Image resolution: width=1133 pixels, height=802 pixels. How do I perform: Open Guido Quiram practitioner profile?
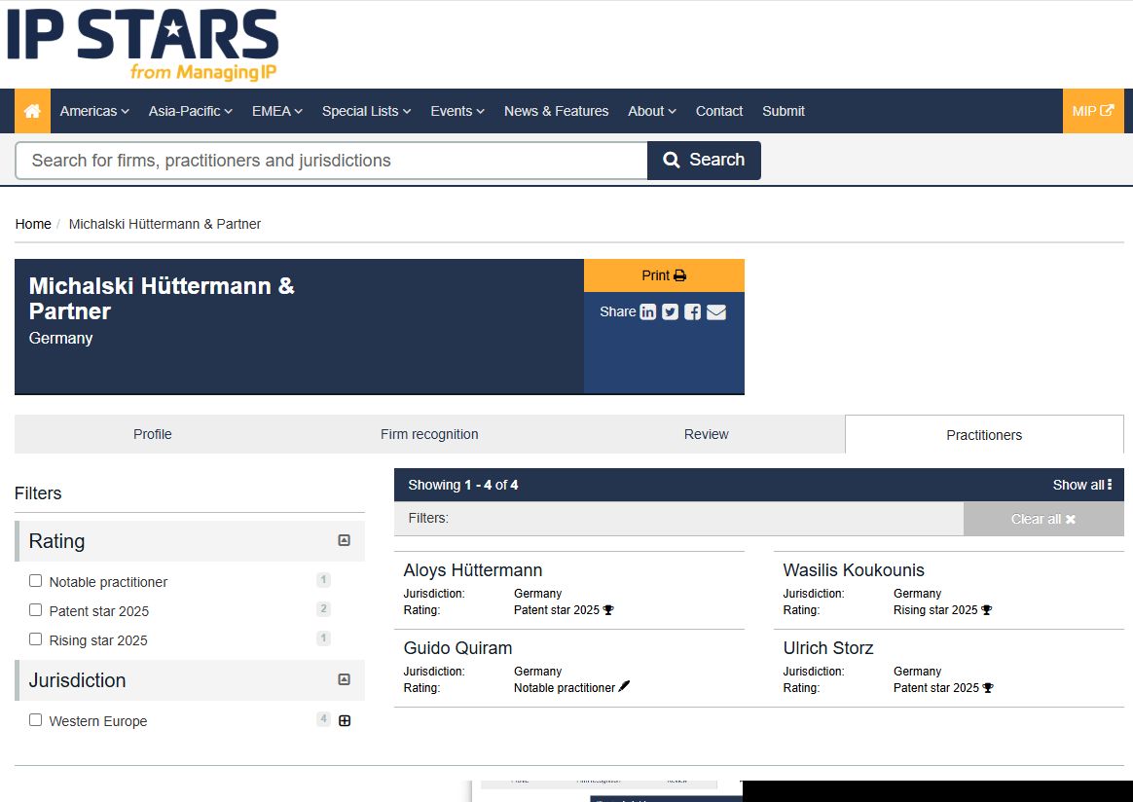point(457,648)
